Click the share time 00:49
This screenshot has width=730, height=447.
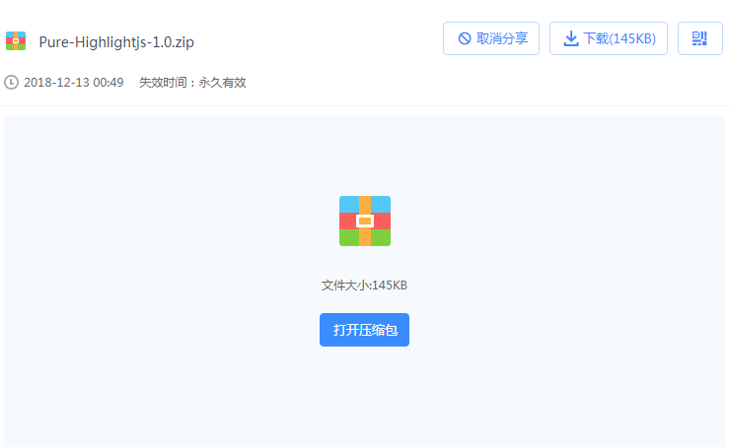(109, 82)
